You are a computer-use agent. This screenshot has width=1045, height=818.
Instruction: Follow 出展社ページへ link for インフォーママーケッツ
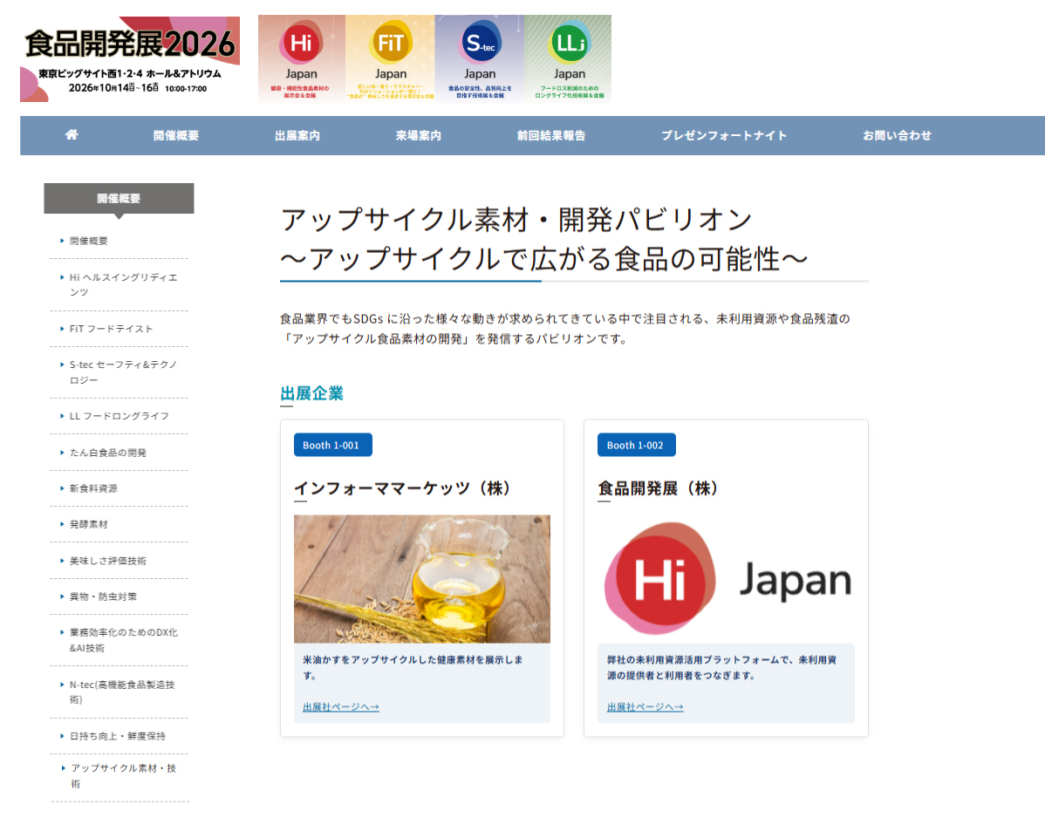coord(340,706)
